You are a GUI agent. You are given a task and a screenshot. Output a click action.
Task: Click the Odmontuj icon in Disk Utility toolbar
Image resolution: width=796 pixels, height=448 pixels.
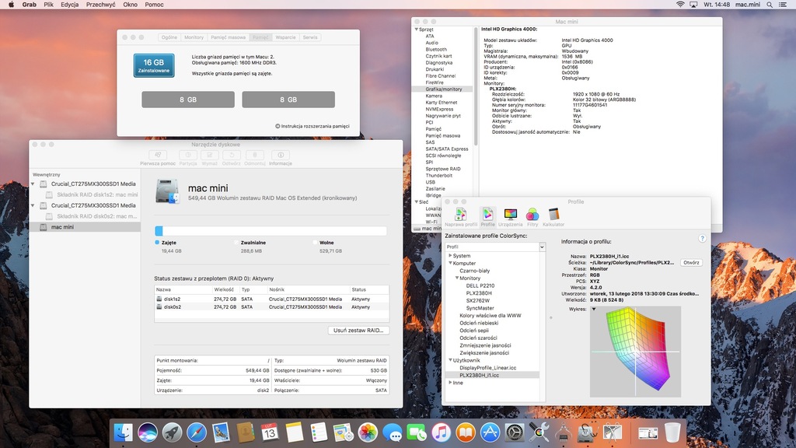coord(255,156)
